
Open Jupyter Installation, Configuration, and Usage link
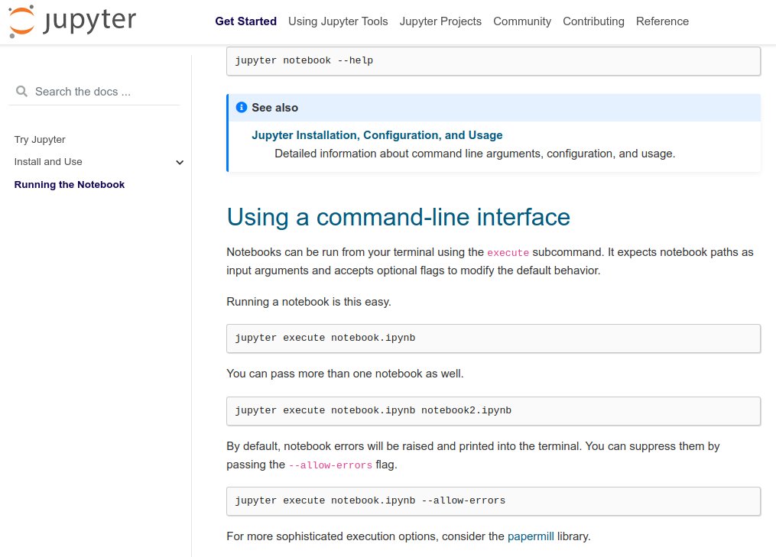377,135
